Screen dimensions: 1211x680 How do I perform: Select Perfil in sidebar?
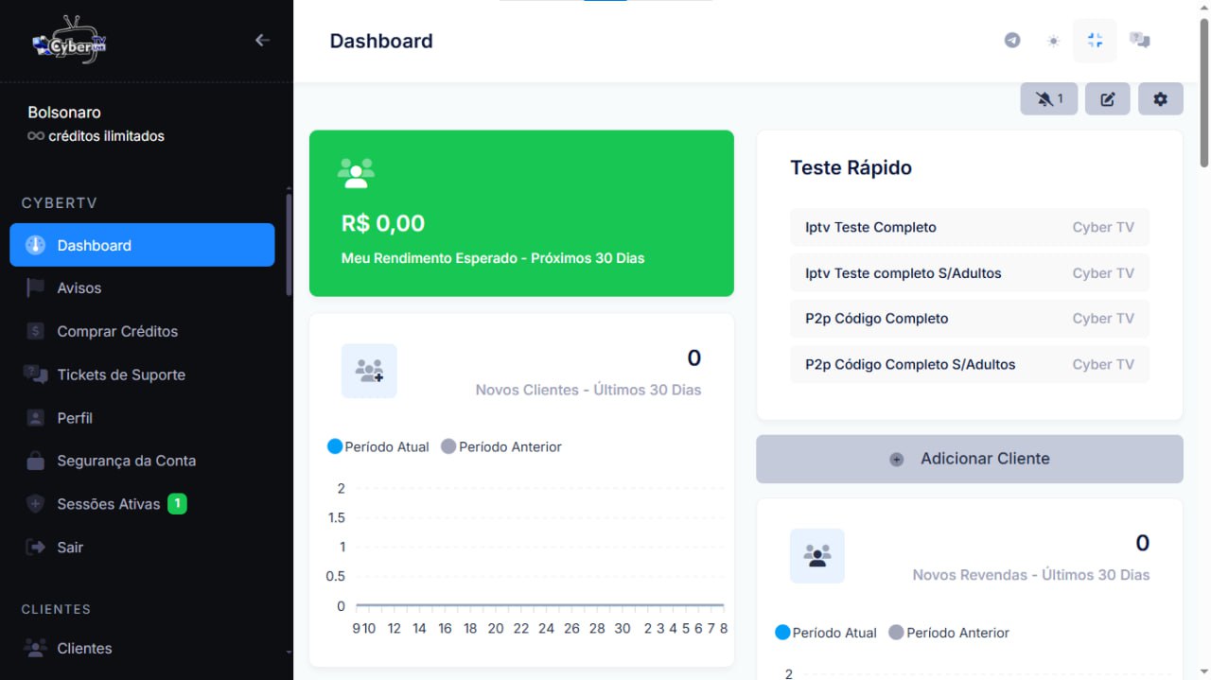pos(74,418)
